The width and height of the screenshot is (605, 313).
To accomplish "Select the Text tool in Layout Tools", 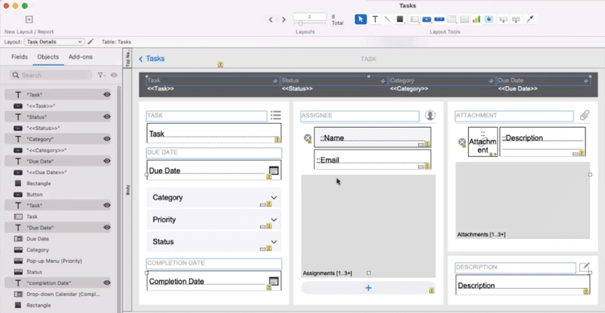I will pyautogui.click(x=375, y=19).
